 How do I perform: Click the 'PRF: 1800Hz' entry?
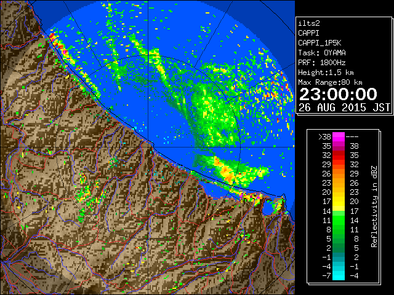322,63
